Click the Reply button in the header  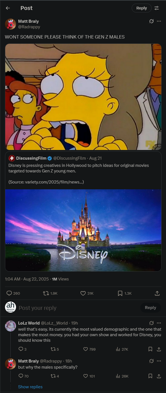coord(141,8)
